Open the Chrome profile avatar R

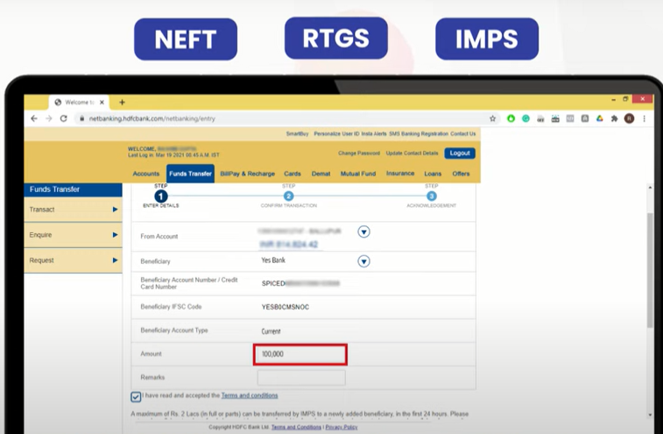[629, 118]
